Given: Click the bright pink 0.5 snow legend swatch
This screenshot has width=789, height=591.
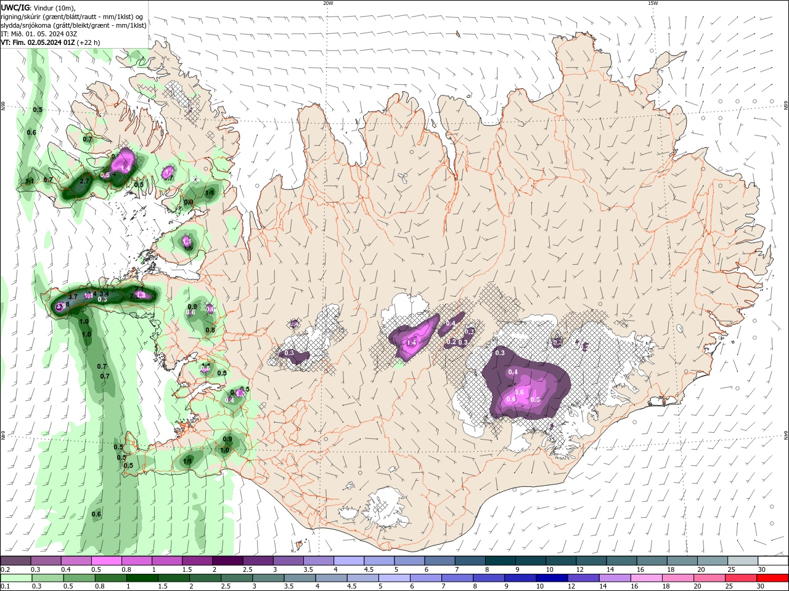Looking at the screenshot, I should tap(106, 561).
